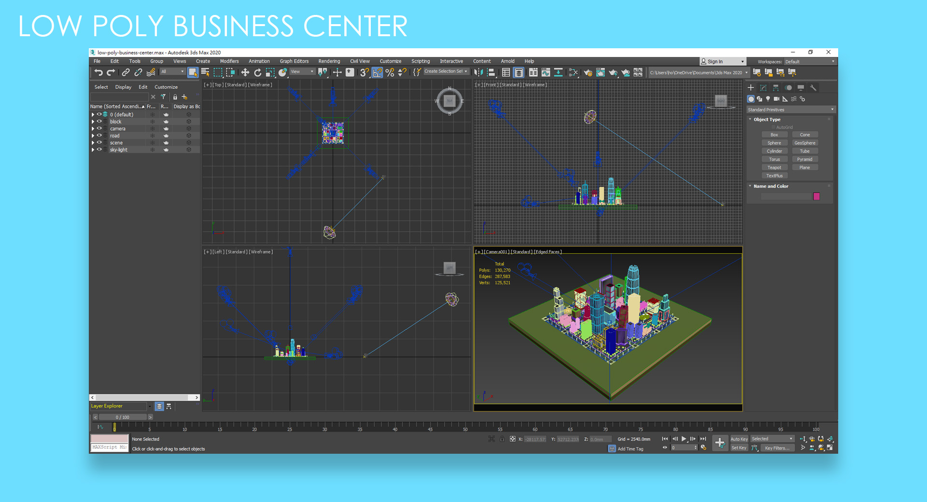Viewport: 927px width, 502px height.
Task: Open the Scripting menu
Action: coord(421,61)
